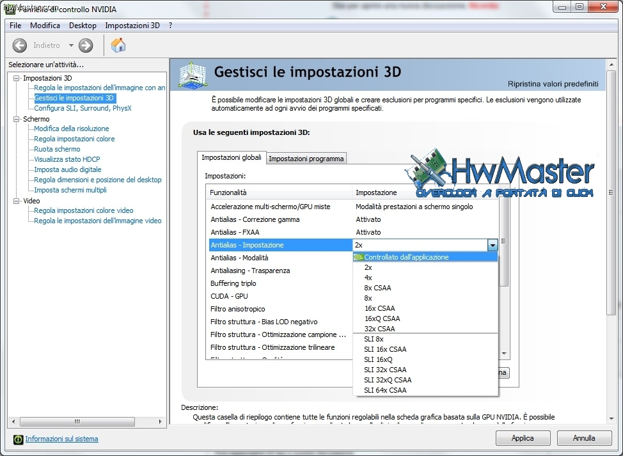Open Regola impostazioni colore video

coord(84,210)
